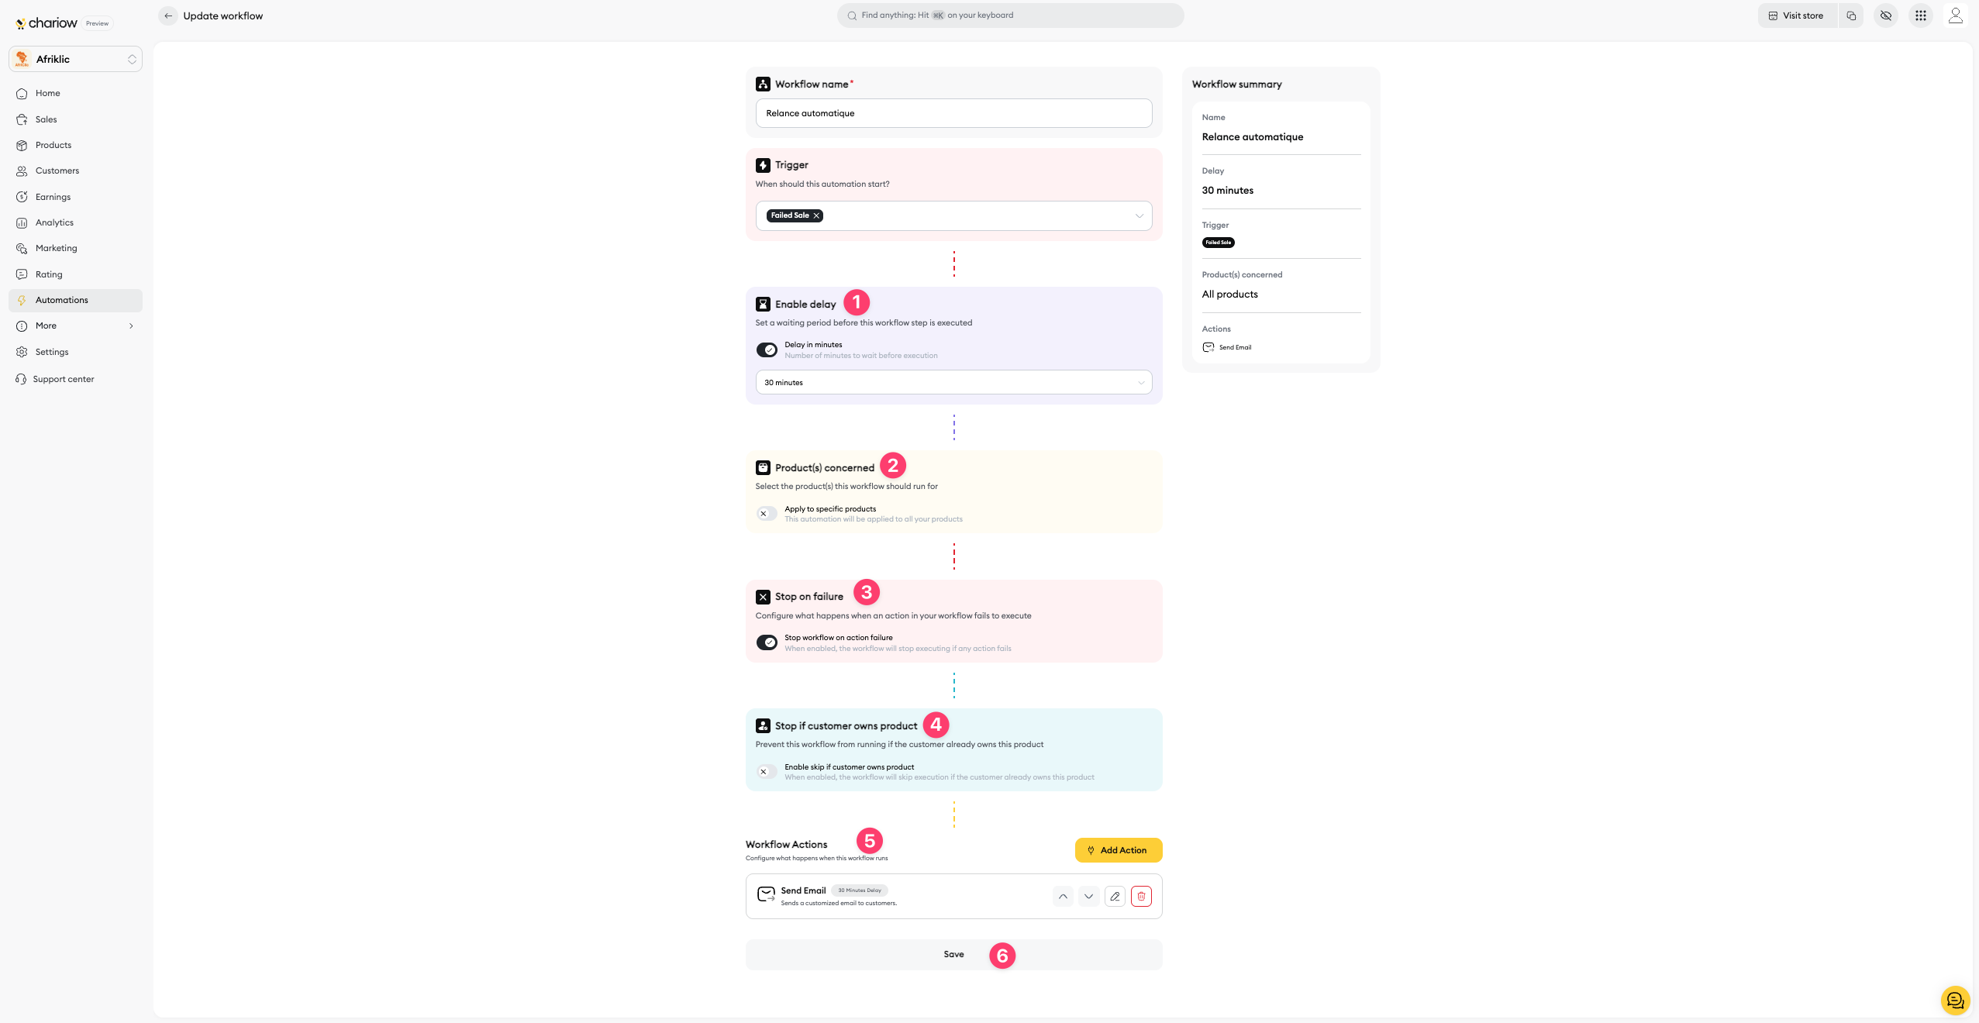
Task: Move Send Email action down
Action: pyautogui.click(x=1088, y=897)
